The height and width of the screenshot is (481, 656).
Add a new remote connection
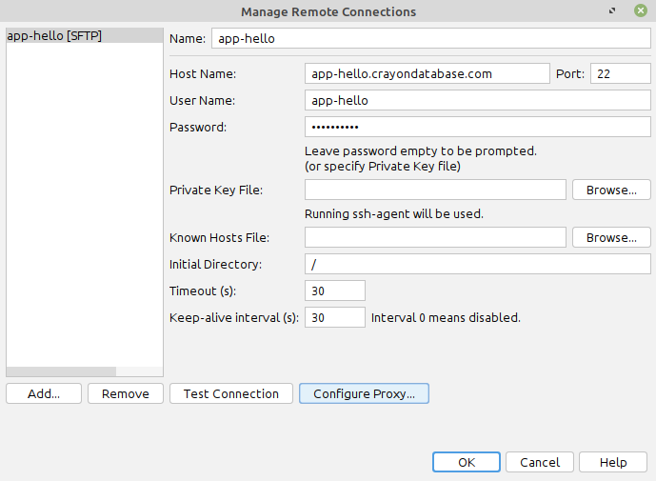point(44,393)
